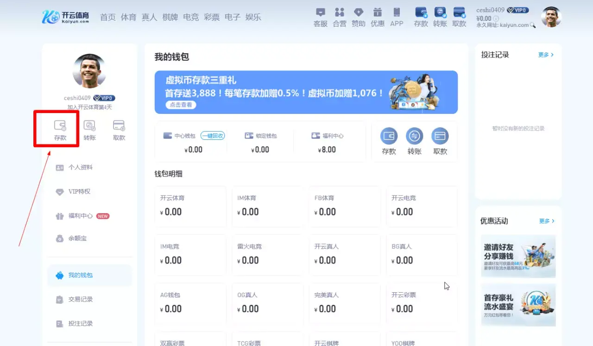This screenshot has width=593, height=346.
Task: Click the ¥8.00 福利中心 balance value
Action: coord(327,150)
